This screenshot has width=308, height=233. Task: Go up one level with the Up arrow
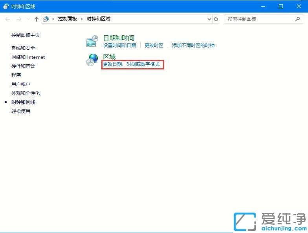tap(37, 19)
